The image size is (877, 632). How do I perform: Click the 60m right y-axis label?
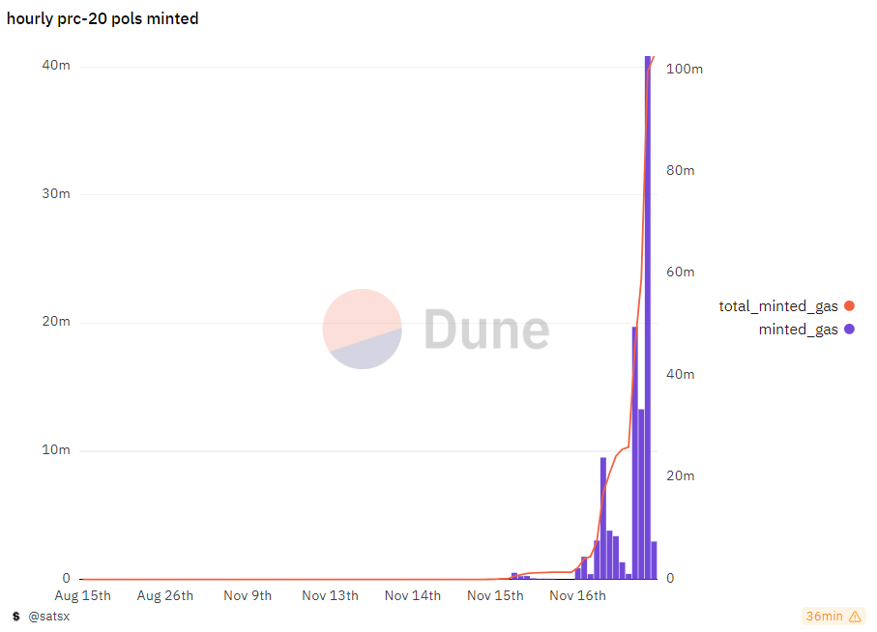pos(682,273)
